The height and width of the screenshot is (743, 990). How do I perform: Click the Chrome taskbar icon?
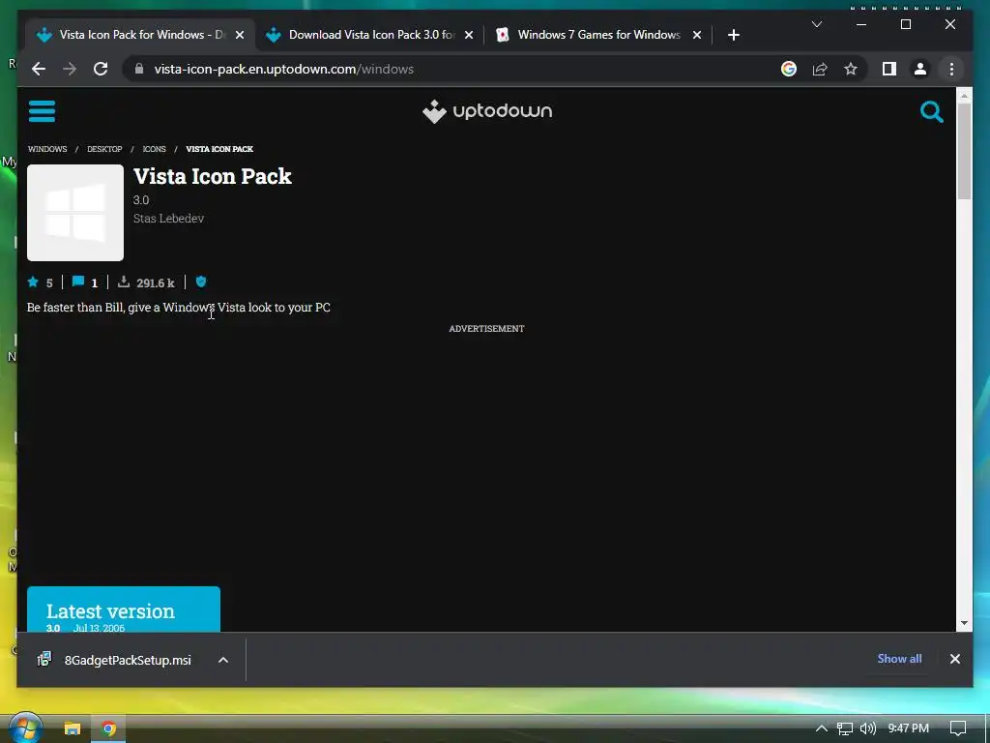coord(108,728)
